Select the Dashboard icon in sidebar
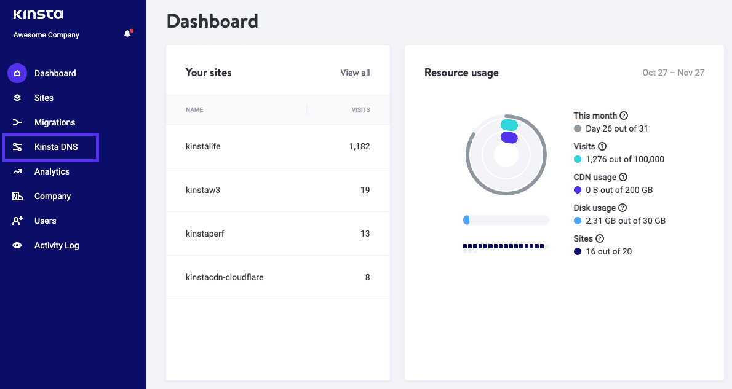 coord(17,73)
